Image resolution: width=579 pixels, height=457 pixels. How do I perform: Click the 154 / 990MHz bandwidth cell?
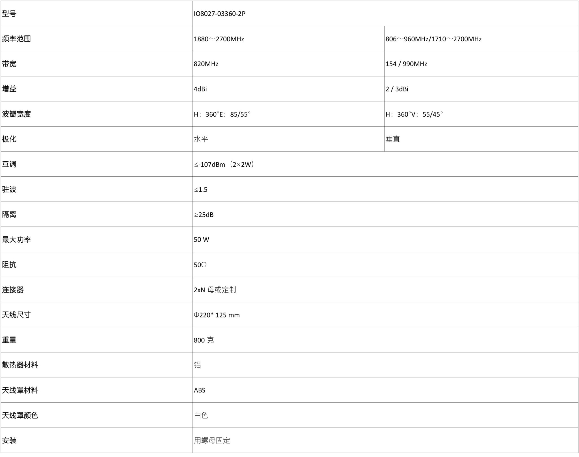click(x=406, y=64)
